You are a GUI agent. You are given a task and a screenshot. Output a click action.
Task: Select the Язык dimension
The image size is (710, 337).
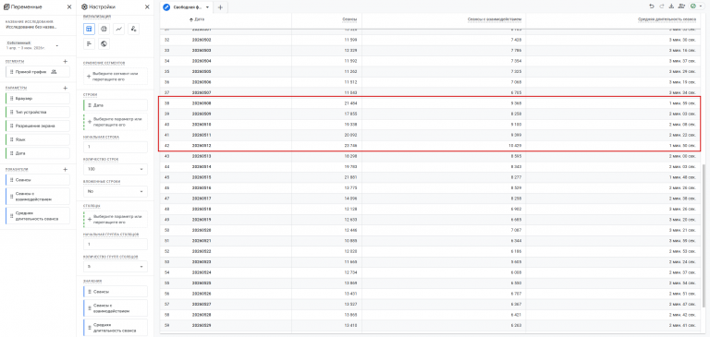coord(38,139)
